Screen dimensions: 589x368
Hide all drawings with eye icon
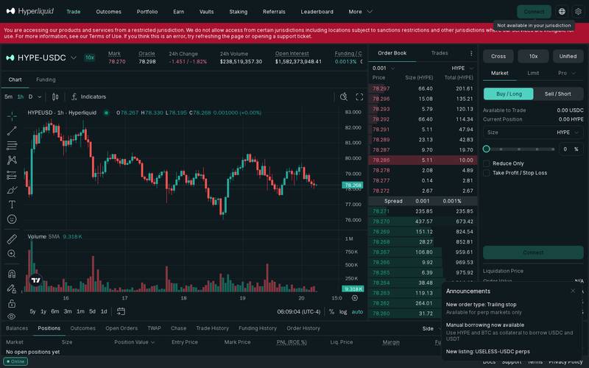(x=12, y=316)
